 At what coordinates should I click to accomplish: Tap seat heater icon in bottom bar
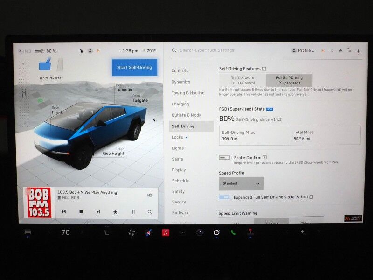coord(107,232)
